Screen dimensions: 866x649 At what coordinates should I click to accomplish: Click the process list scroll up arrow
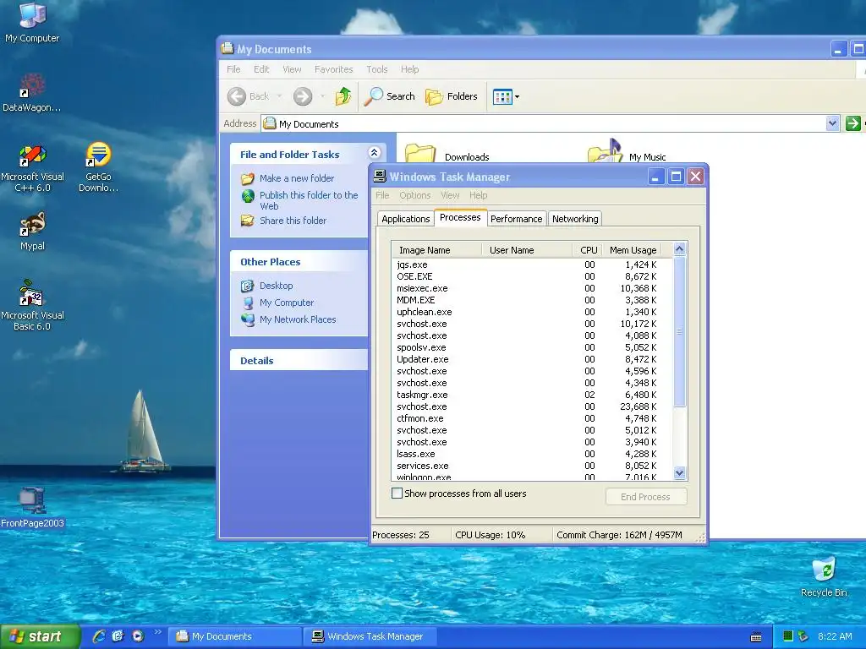(x=679, y=249)
